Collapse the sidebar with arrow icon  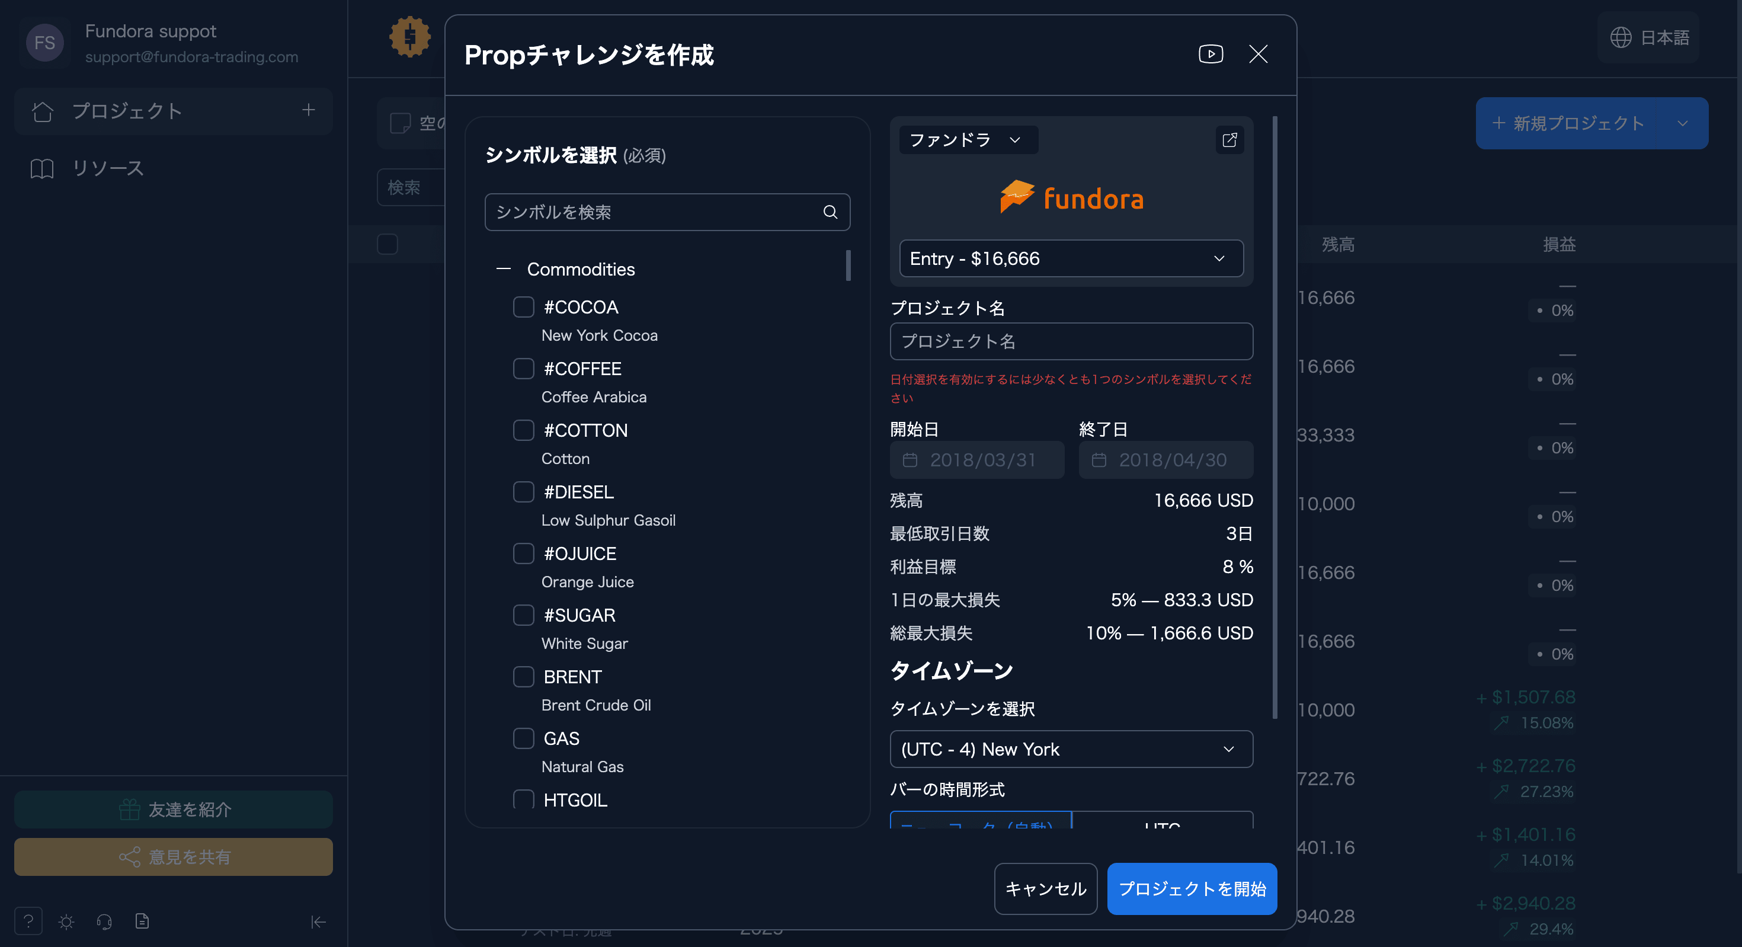[x=319, y=922]
